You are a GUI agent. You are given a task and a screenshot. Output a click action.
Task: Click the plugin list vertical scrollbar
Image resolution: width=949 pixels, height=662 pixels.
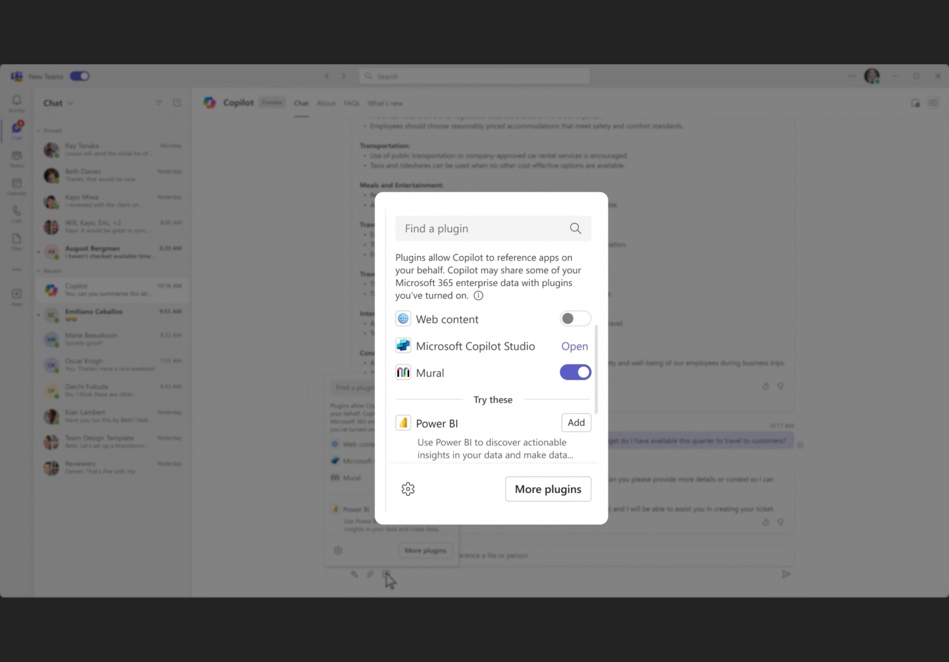click(x=596, y=369)
